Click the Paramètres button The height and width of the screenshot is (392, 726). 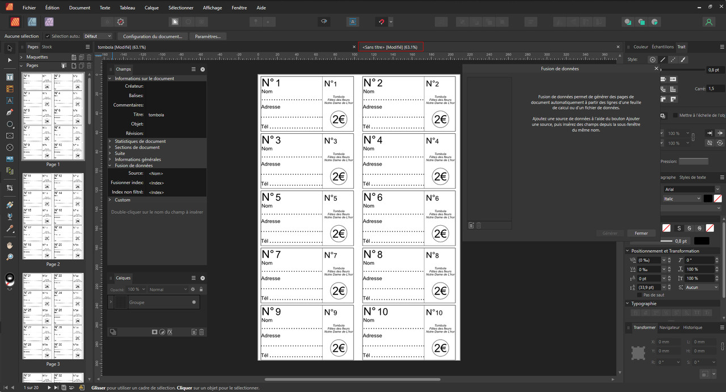pyautogui.click(x=208, y=36)
